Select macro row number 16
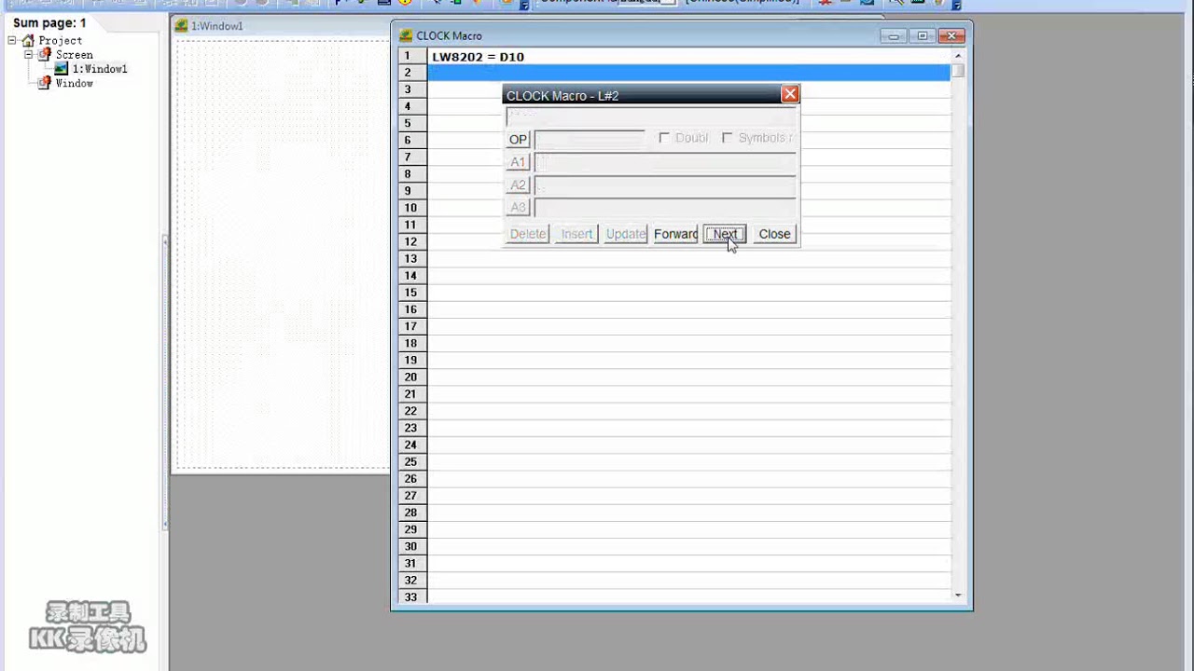The height and width of the screenshot is (671, 1194). point(410,309)
